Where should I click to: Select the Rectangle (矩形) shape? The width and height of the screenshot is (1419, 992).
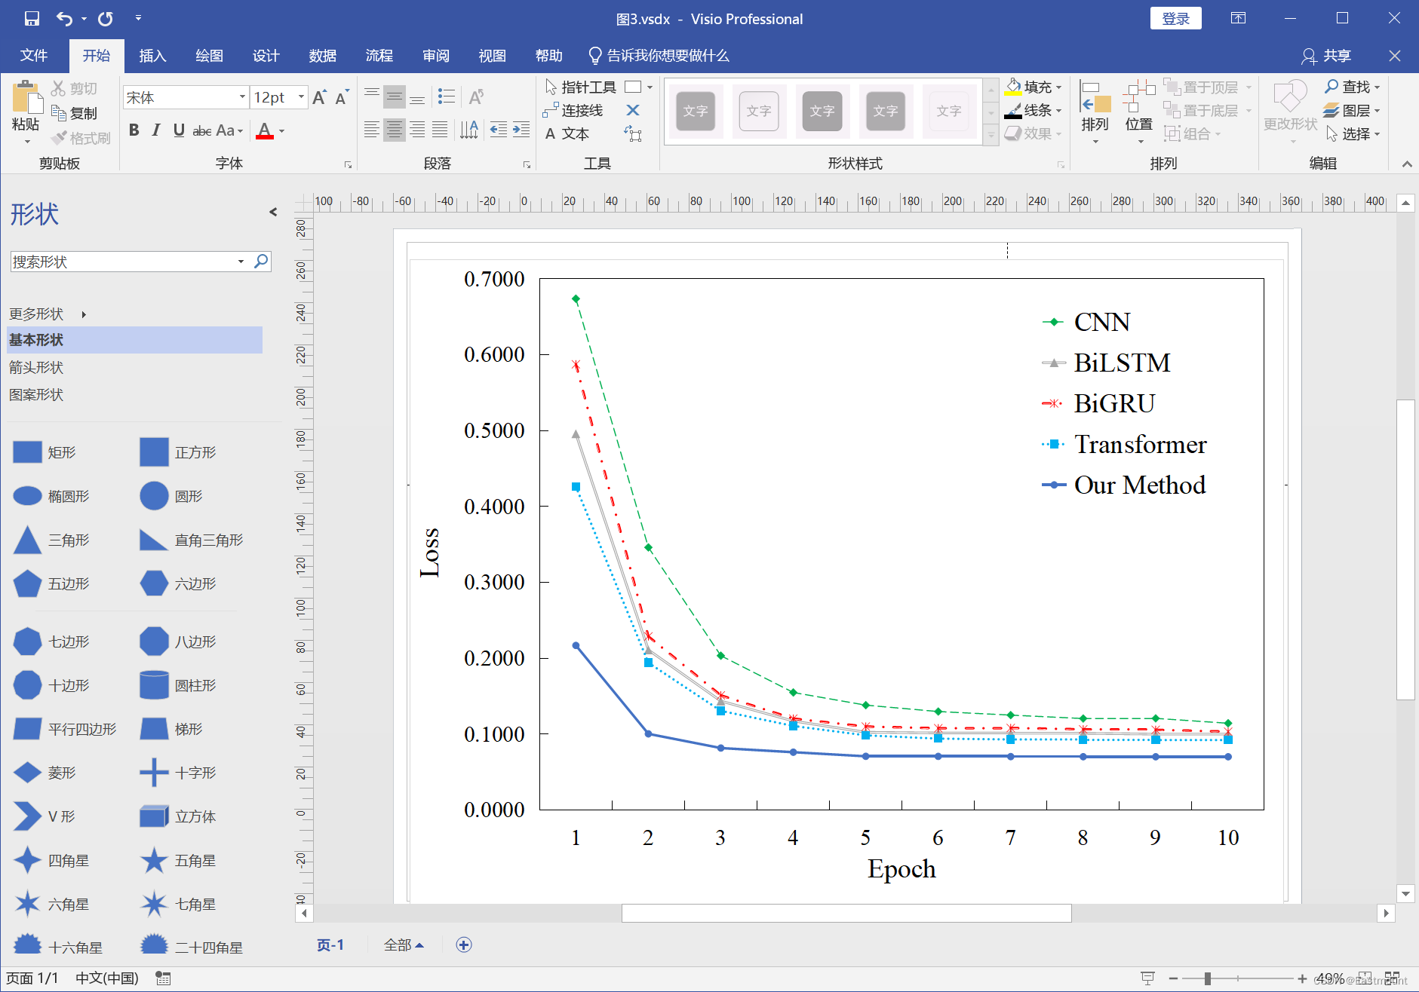coord(27,452)
